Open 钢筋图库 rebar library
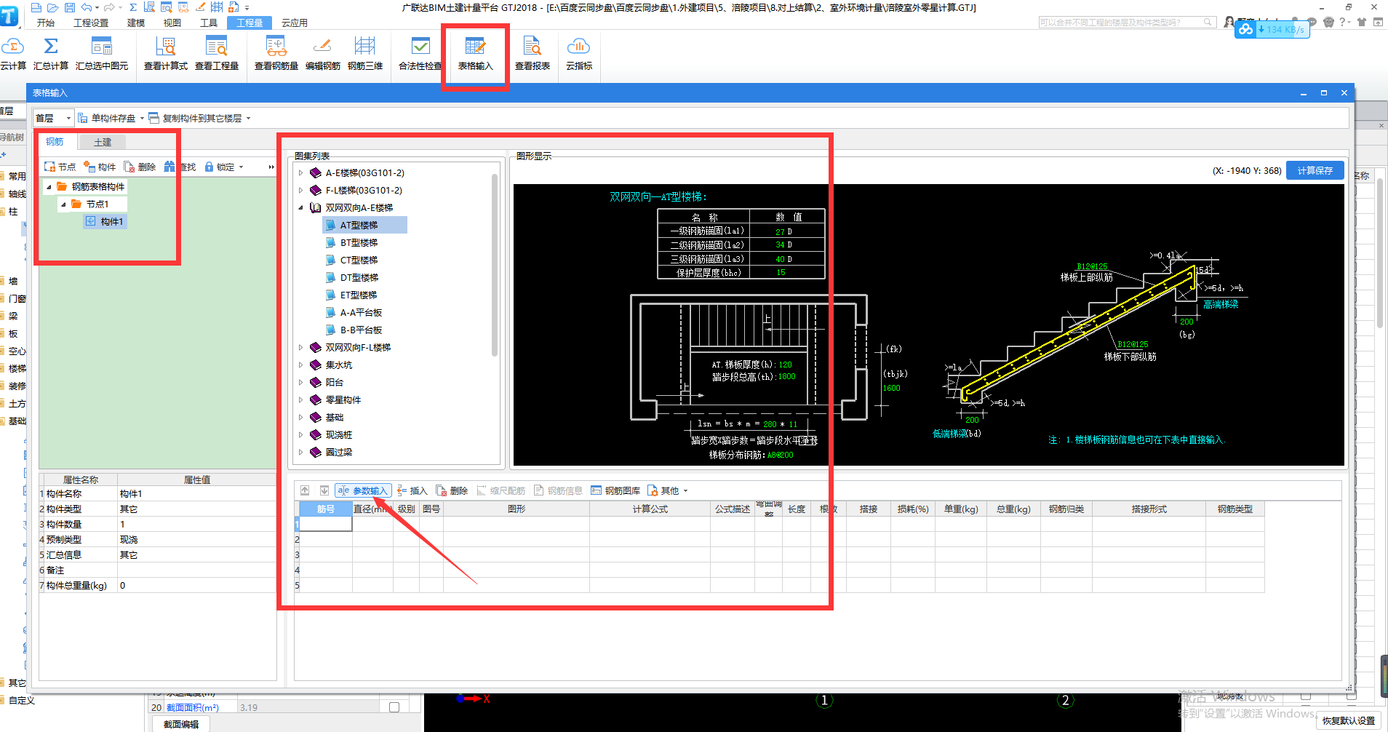This screenshot has width=1388, height=732. (615, 490)
